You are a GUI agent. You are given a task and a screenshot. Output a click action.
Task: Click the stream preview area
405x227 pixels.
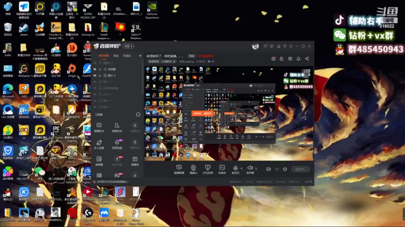point(229,113)
